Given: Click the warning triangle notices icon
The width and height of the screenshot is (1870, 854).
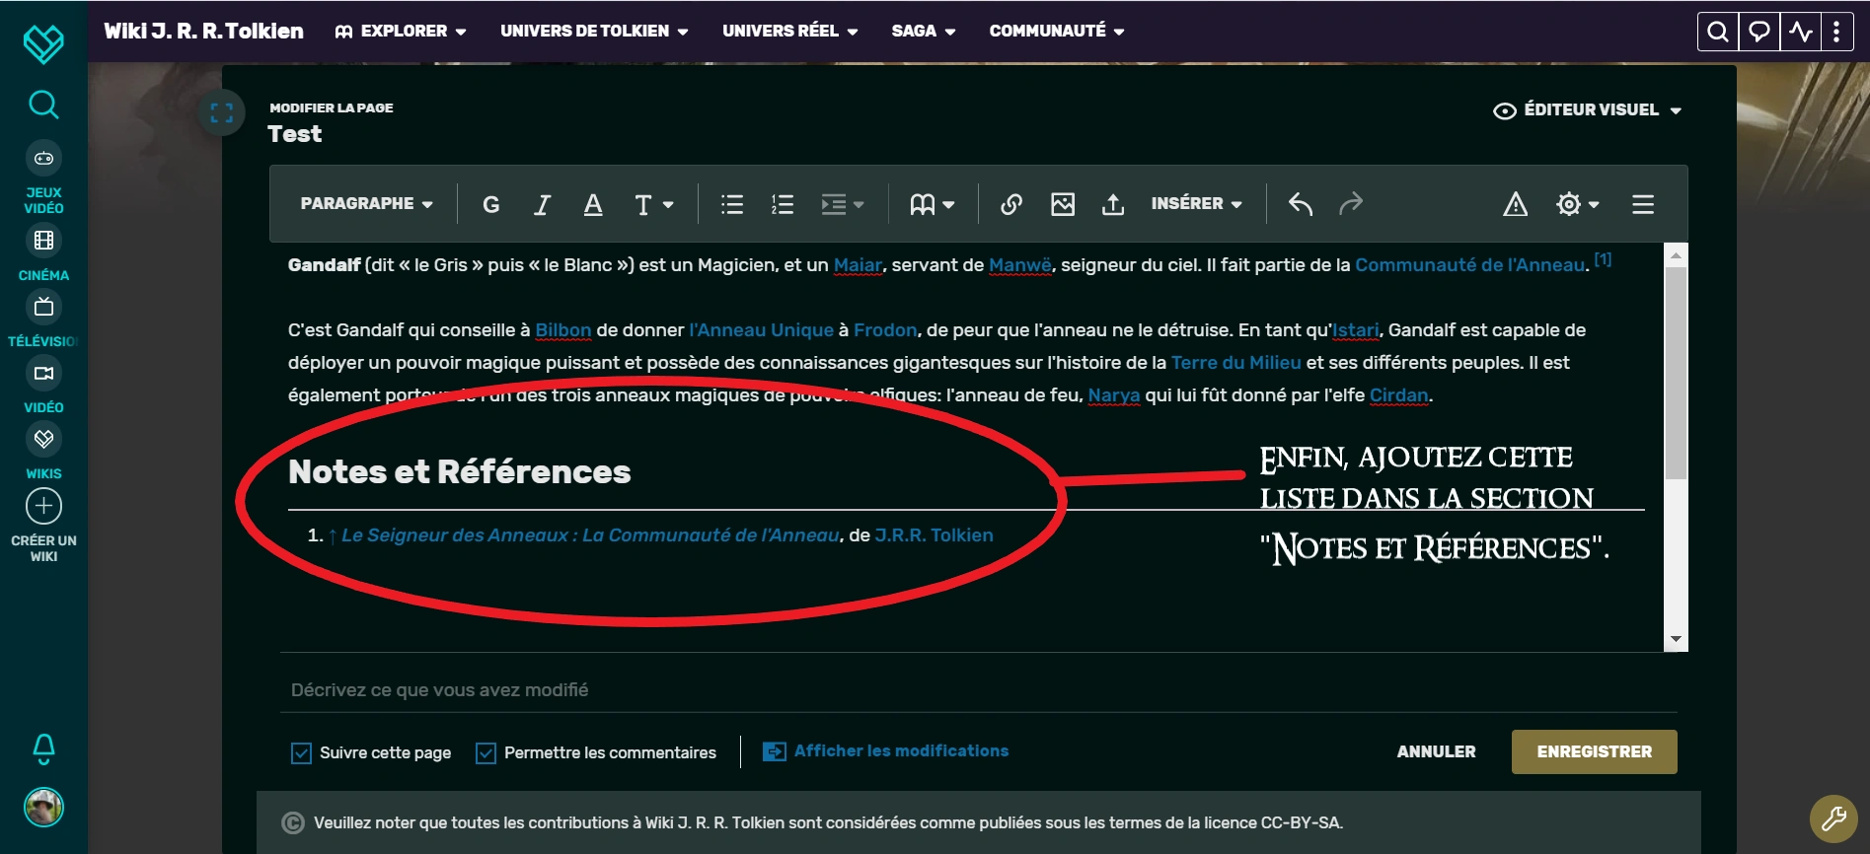Looking at the screenshot, I should click(x=1515, y=204).
